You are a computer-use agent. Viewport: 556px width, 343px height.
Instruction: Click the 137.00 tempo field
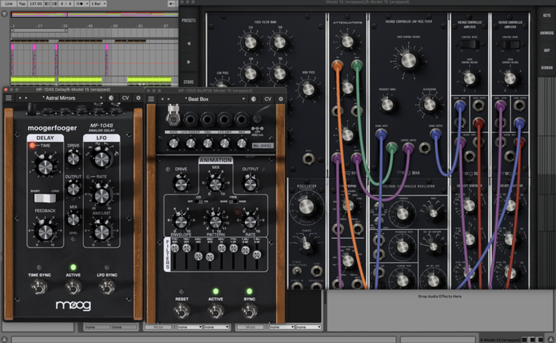(x=35, y=4)
